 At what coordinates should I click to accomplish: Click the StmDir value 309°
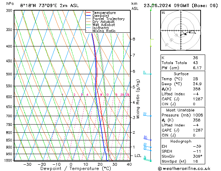tap(197, 156)
